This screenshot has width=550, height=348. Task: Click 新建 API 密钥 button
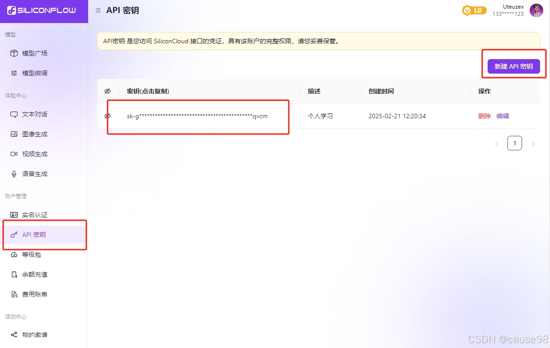(513, 66)
